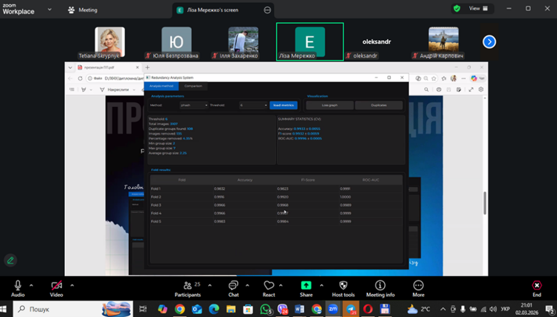557x317 pixels.
Task: Open the Chat panel
Action: pos(233,286)
